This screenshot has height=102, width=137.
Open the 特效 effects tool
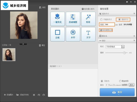[88, 19]
